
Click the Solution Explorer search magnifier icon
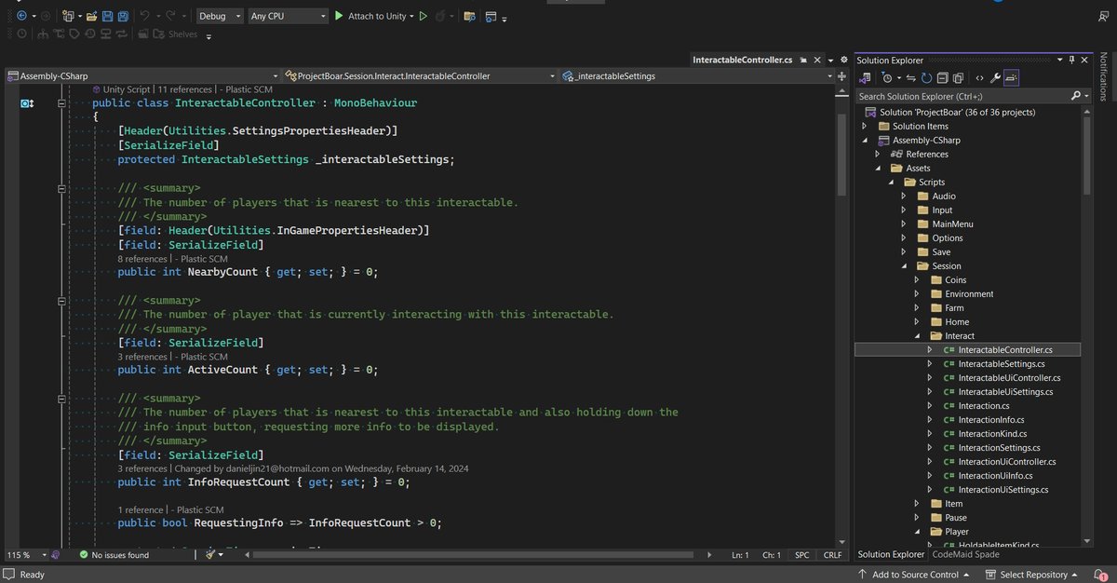[x=1076, y=96]
